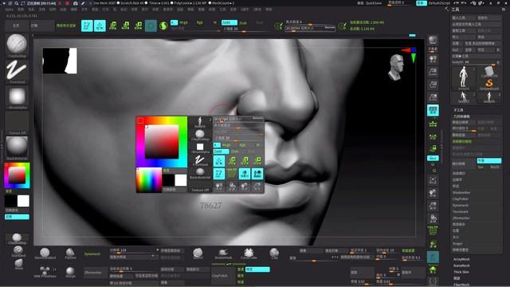Expand the Thick Skin section
Viewport: 510px width, 287px height.
(461, 272)
